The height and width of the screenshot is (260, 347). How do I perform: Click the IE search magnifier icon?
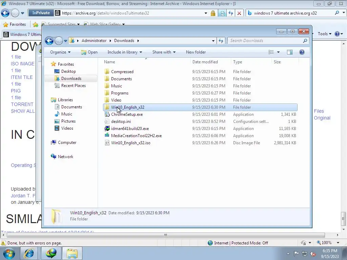pyautogui.click(x=337, y=13)
